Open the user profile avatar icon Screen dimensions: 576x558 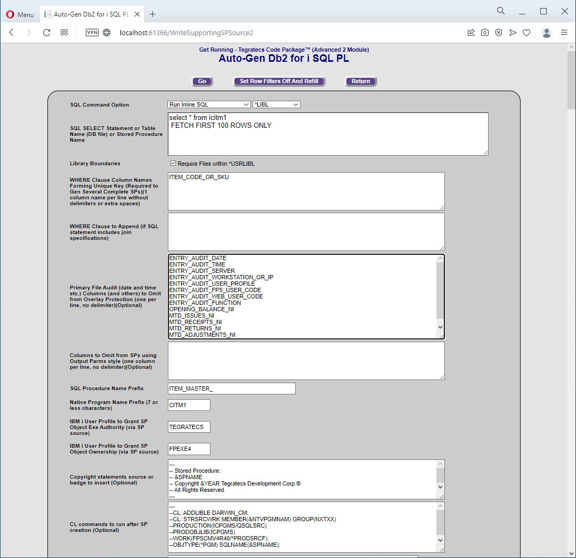[547, 33]
